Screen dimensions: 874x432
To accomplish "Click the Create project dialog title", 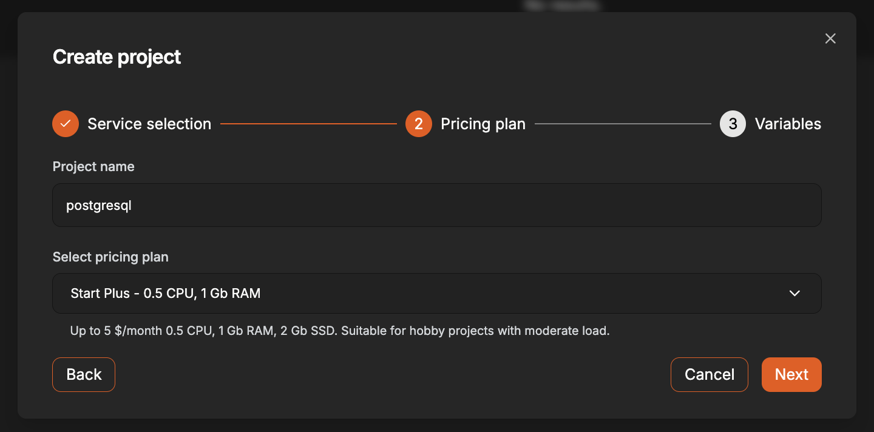I will pos(117,57).
